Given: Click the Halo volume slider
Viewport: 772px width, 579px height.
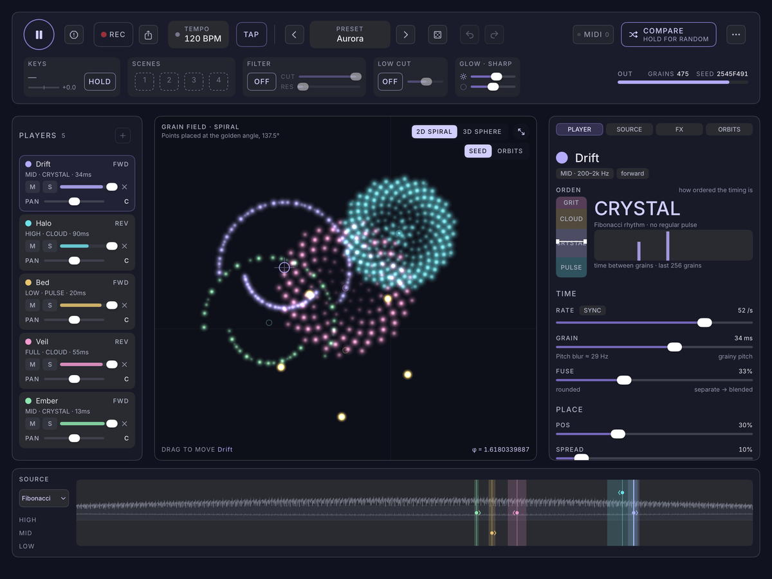Looking at the screenshot, I should pos(89,246).
